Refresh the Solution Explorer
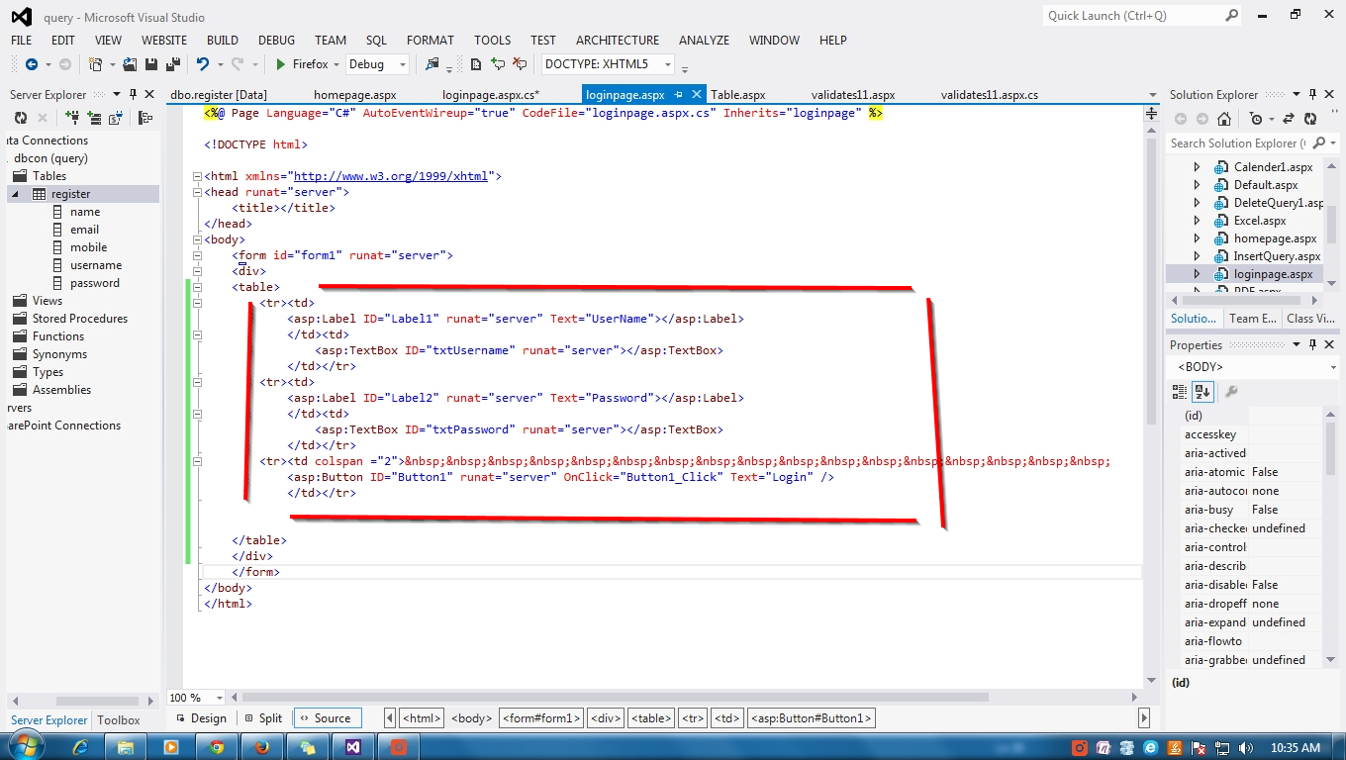Screen dimensions: 1346x760 (x=1309, y=119)
